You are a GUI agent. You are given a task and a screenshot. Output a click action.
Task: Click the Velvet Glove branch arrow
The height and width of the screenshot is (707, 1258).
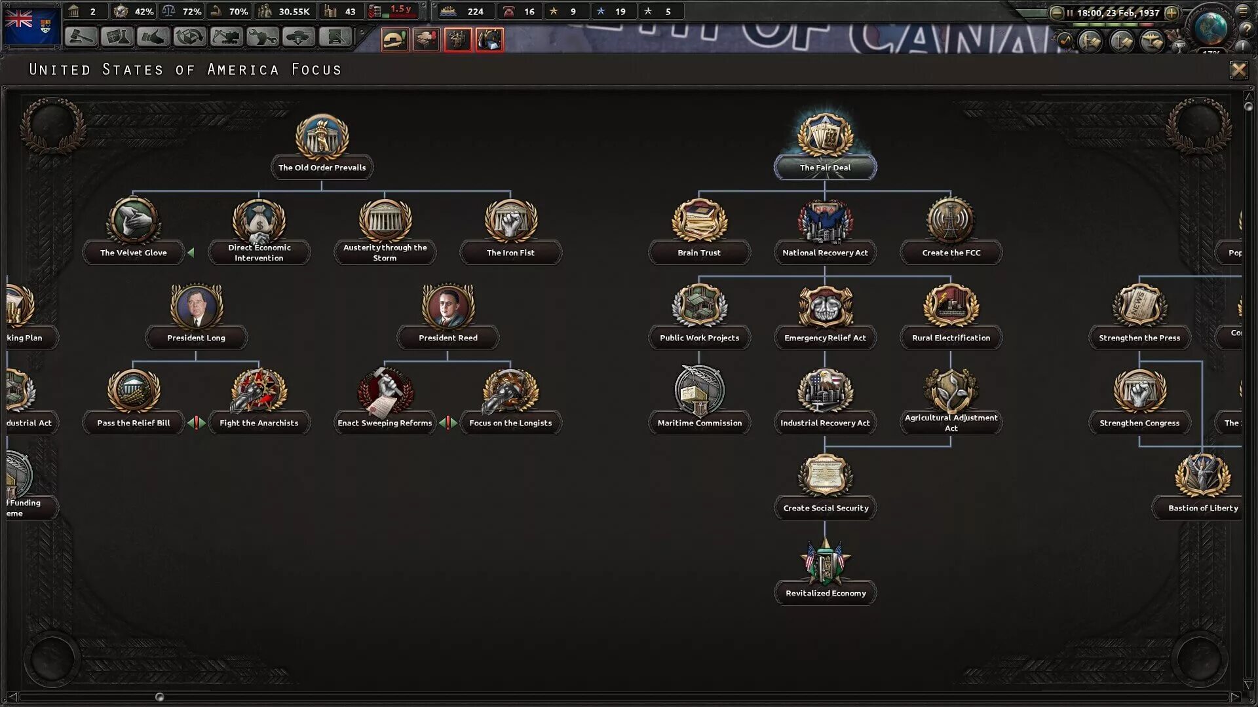click(x=191, y=253)
